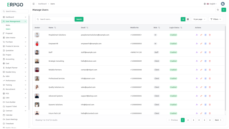229x129 pixels.
Task: Open the Quotation menu item
Action: coord(9,50)
